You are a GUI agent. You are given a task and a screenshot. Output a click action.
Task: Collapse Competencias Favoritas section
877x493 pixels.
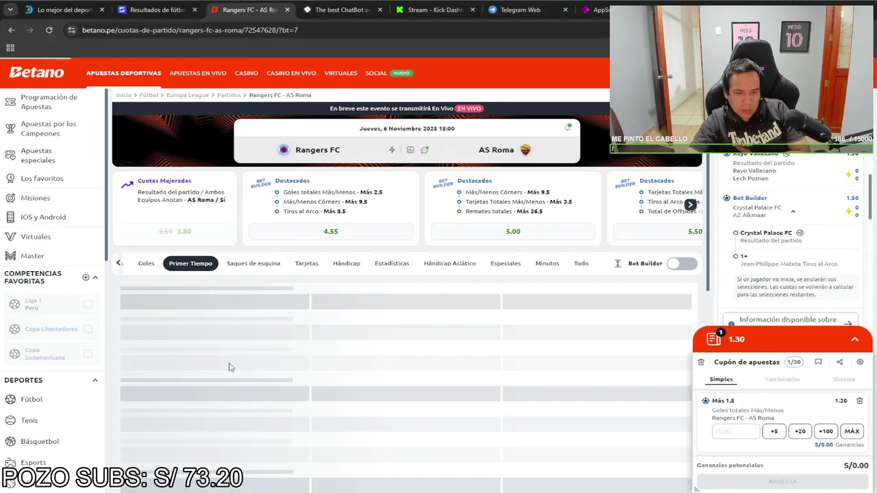tap(95, 277)
